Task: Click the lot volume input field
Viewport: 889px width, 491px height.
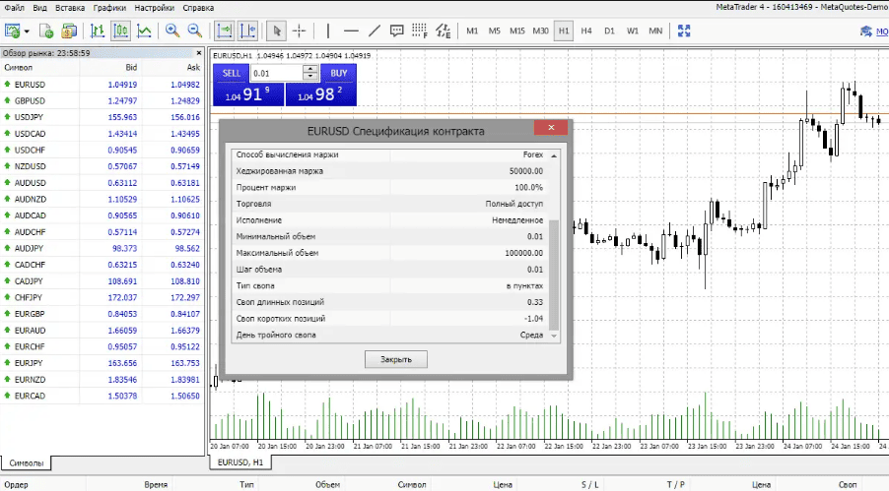Action: [x=277, y=73]
